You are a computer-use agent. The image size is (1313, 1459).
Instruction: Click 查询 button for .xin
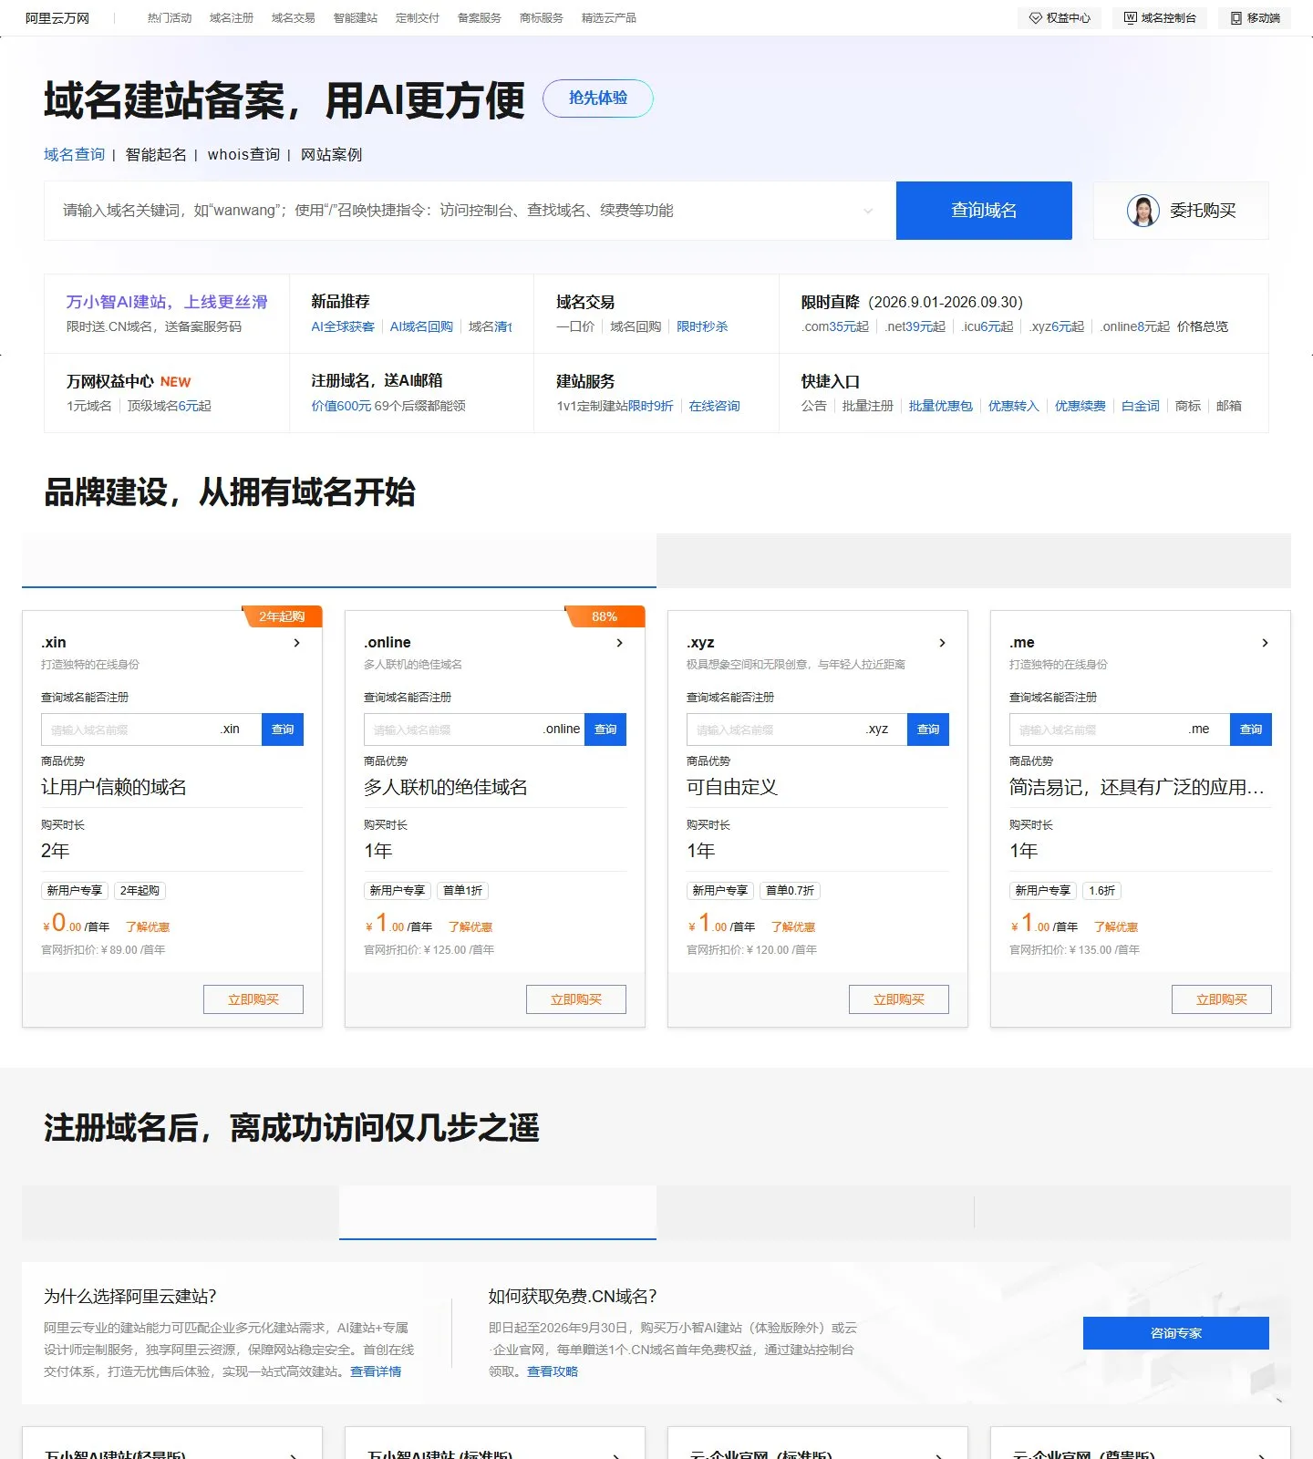tap(283, 729)
